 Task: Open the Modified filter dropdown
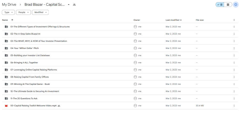pyautogui.click(x=40, y=12)
